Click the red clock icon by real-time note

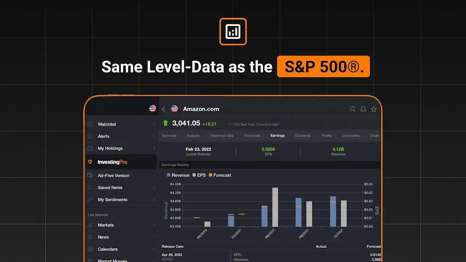coord(230,124)
